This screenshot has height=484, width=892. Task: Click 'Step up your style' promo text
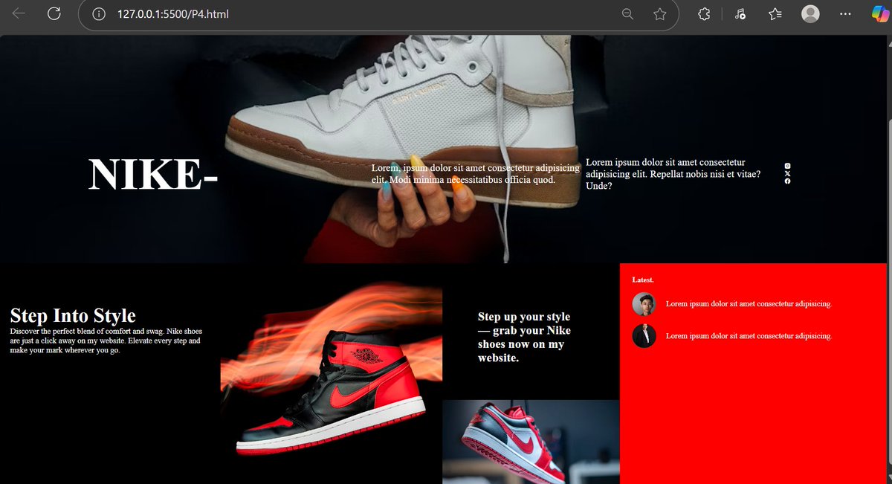(525, 338)
